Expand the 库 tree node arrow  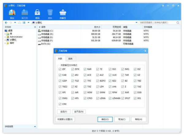5,34
